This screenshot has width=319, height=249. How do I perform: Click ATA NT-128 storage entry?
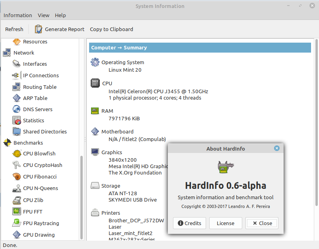click(x=123, y=193)
